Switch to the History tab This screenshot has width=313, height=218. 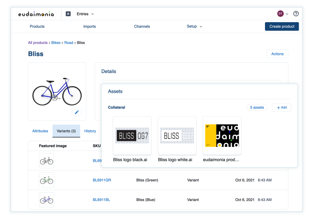click(90, 131)
